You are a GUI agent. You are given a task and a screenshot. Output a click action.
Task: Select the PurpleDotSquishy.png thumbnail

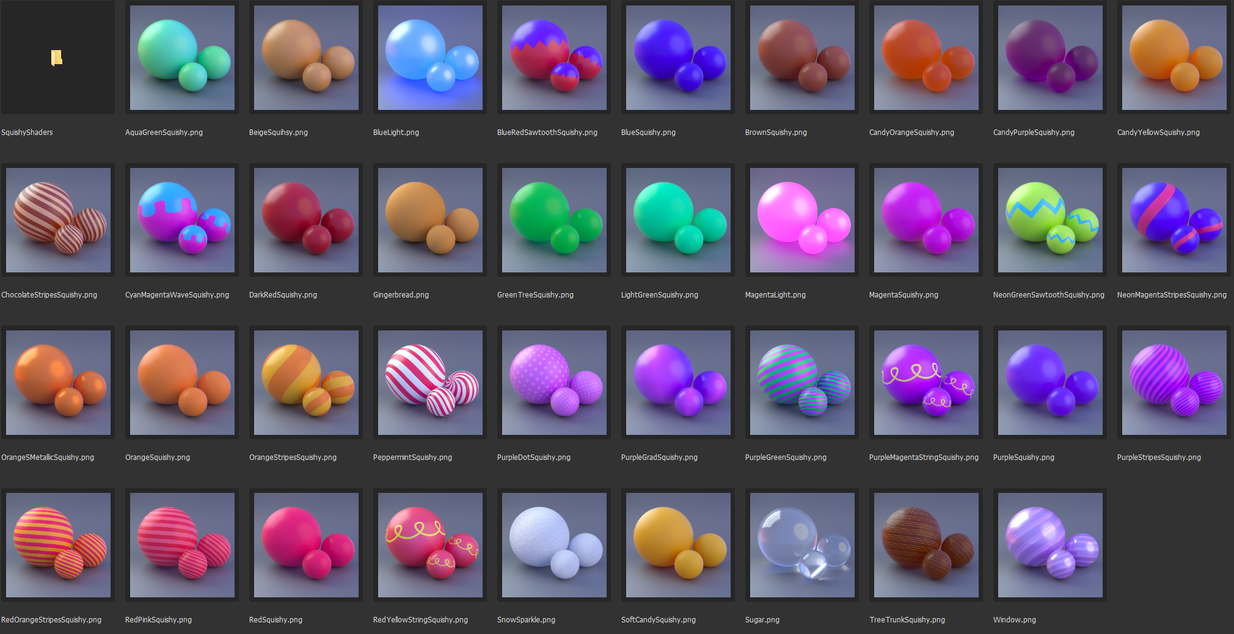(x=554, y=383)
